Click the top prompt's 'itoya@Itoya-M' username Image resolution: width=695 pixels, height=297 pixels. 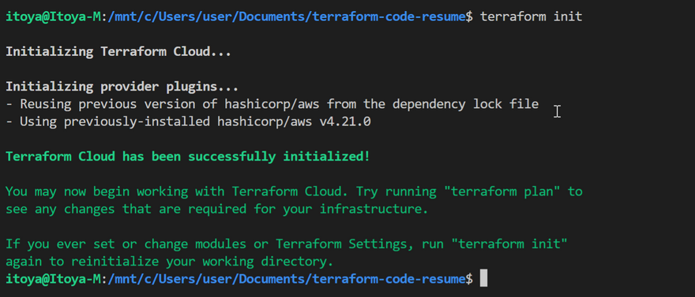click(x=53, y=17)
